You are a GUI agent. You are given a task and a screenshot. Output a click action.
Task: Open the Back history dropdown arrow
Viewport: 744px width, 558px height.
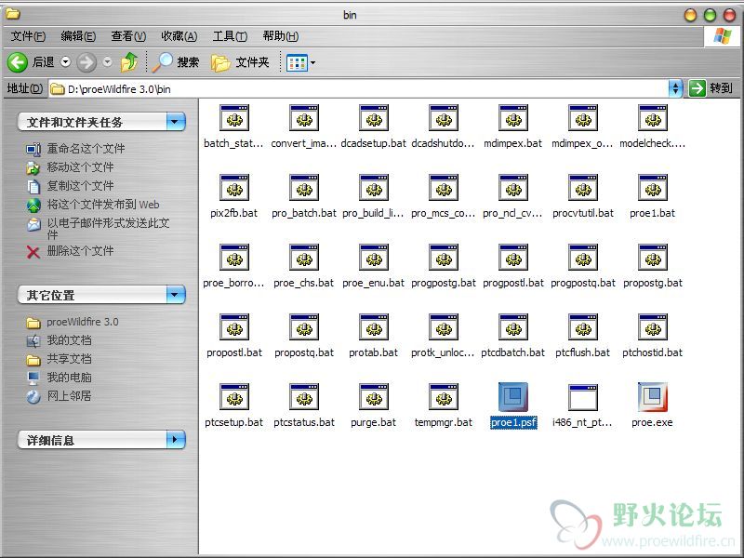point(65,61)
